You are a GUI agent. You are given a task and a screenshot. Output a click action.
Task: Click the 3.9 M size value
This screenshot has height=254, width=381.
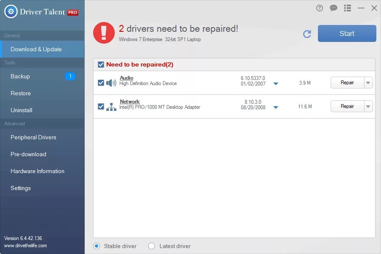305,83
